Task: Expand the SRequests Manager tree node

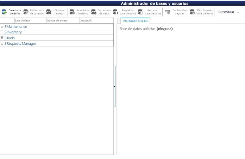Action: point(2,43)
